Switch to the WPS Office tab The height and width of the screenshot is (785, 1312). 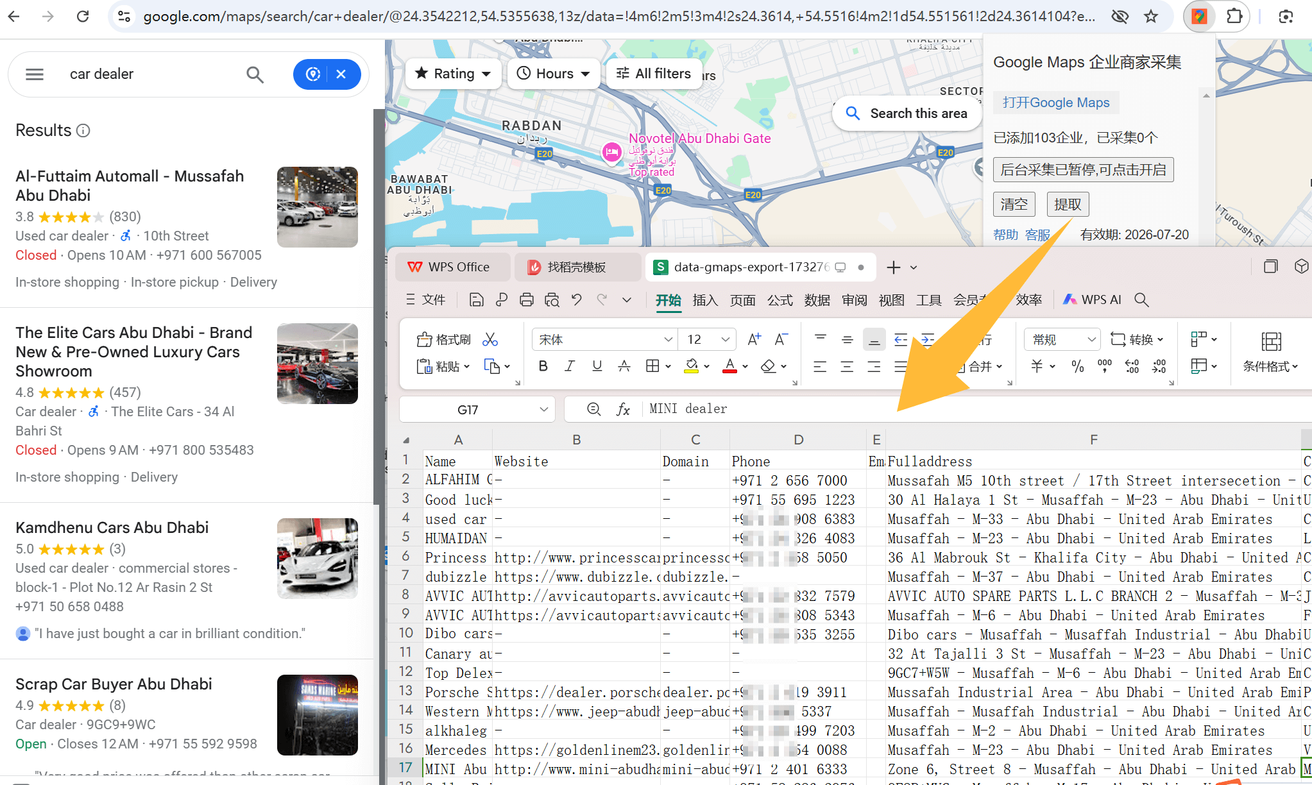[x=452, y=267]
